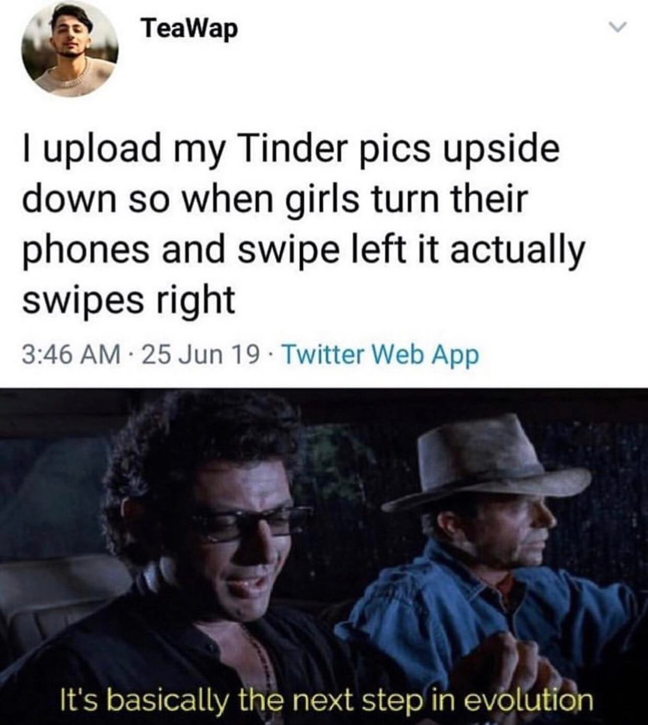View TeaWap's round profile avatar
The image size is (648, 725).
coord(69,49)
